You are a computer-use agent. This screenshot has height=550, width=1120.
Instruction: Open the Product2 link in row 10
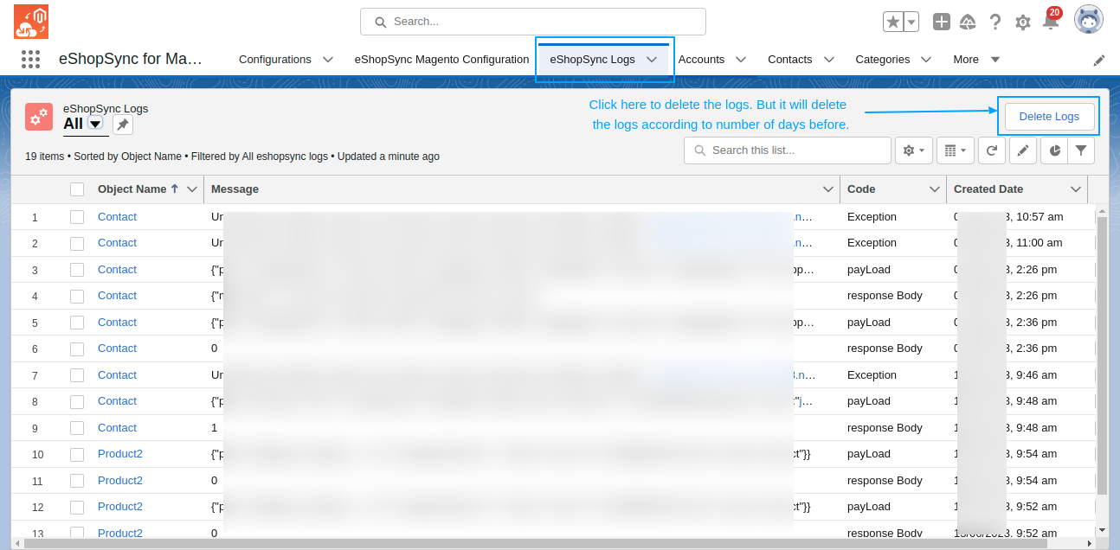[120, 454]
